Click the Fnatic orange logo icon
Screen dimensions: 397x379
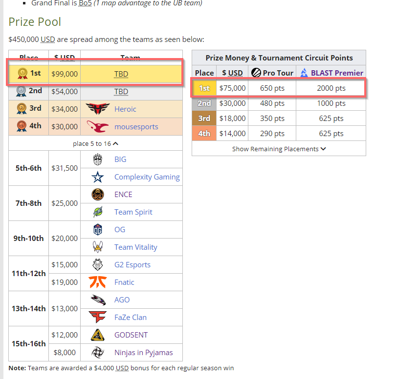click(98, 282)
